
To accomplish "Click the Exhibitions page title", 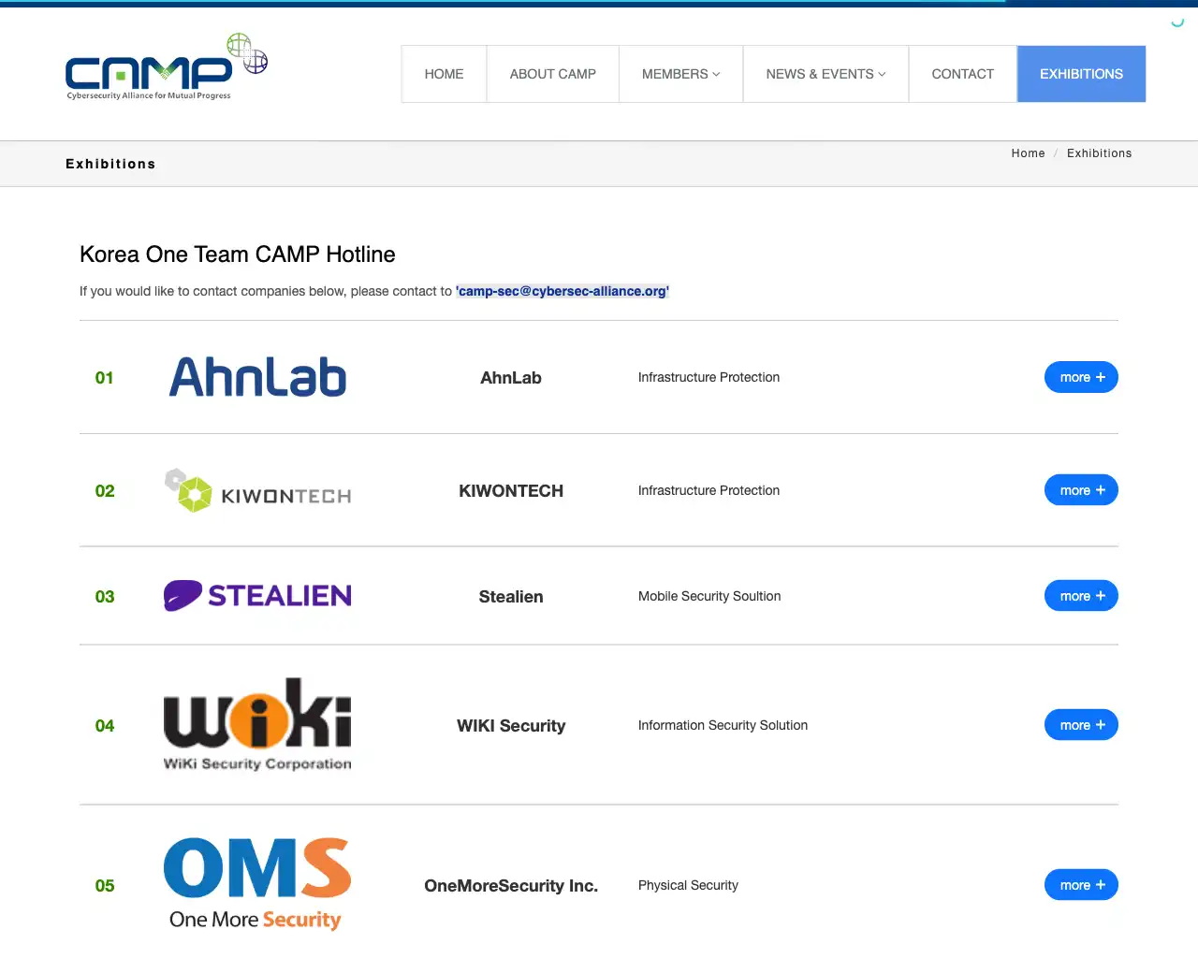I will tap(110, 164).
